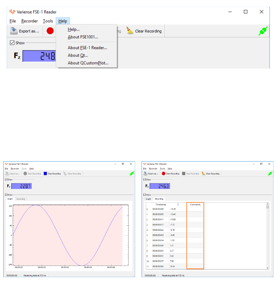Click table scrollbar up arrow
The height and width of the screenshot is (281, 277).
pyautogui.click(x=268, y=204)
